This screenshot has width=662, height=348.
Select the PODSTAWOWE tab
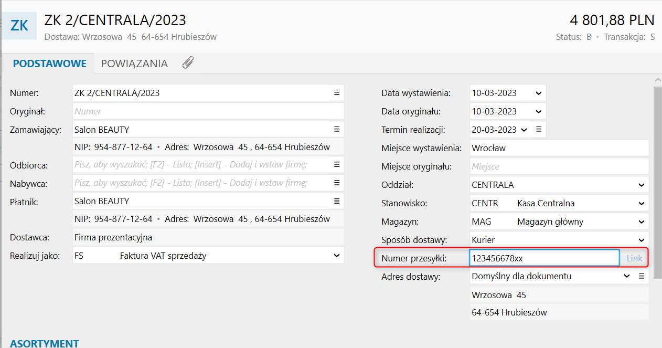(x=49, y=64)
